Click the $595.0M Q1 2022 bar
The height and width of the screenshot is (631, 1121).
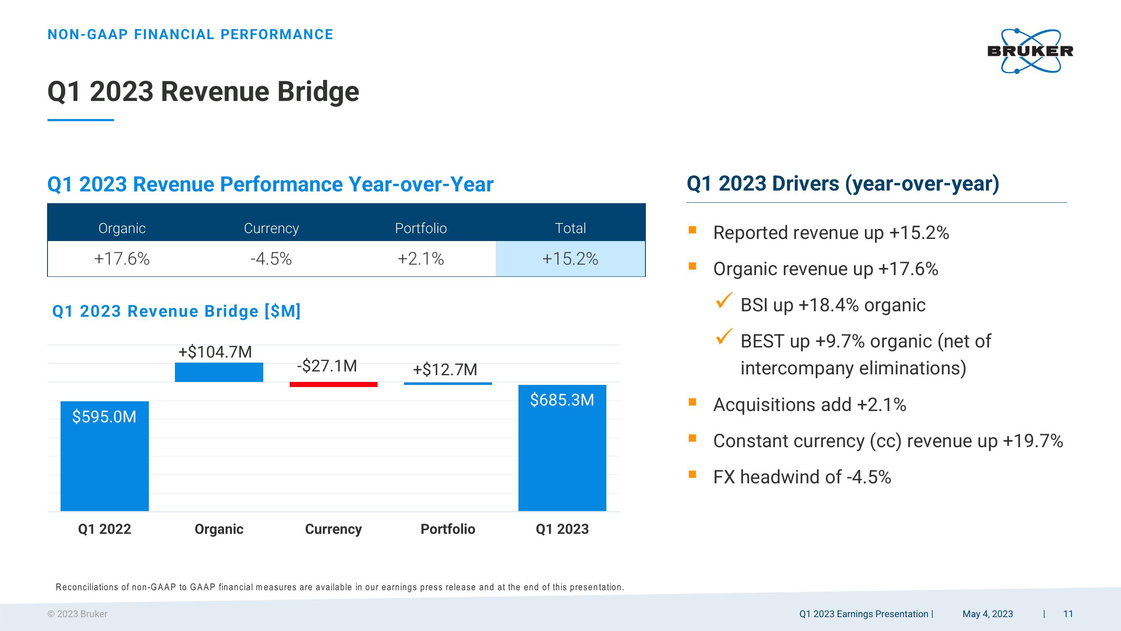coord(104,456)
